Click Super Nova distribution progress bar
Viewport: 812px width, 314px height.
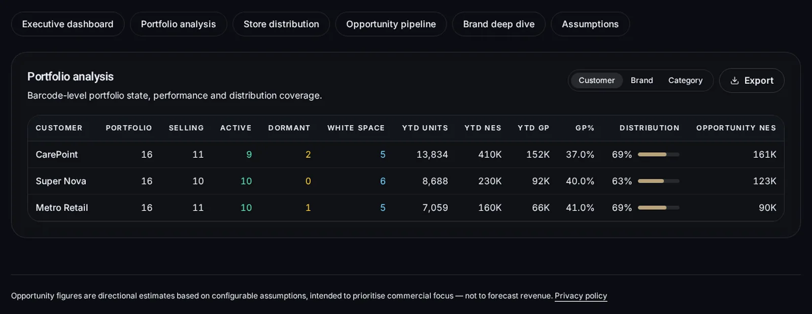658,181
